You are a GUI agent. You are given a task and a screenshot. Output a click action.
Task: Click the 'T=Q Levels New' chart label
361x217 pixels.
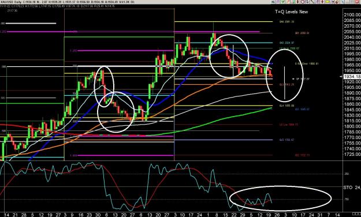pos(291,12)
